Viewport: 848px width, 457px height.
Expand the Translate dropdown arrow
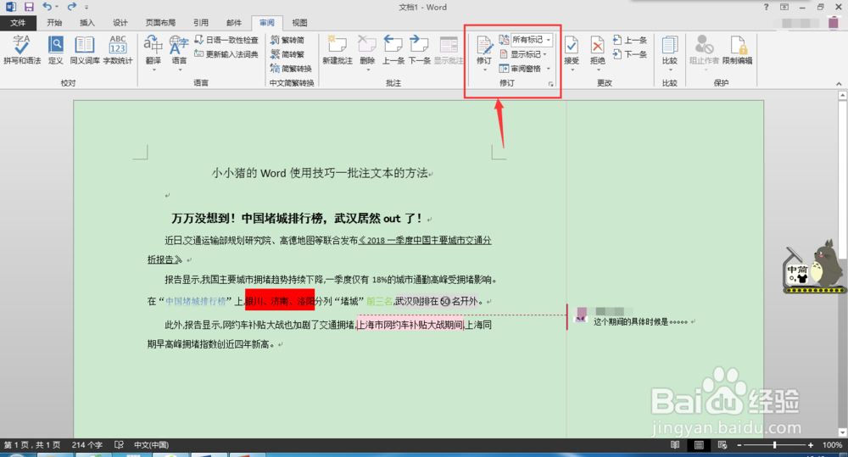pos(153,70)
